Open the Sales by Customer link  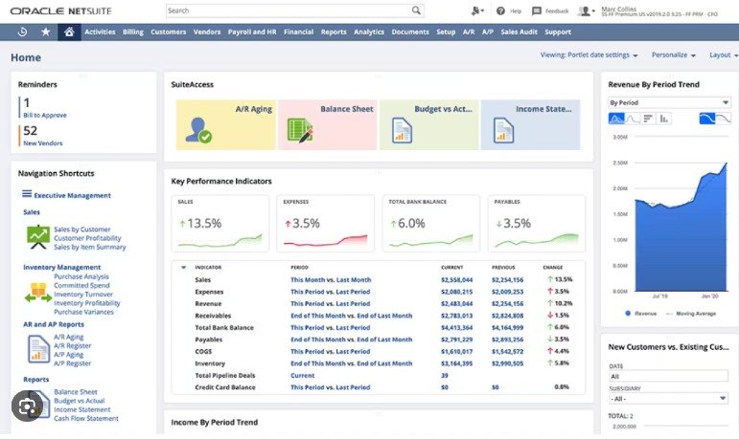[81, 230]
